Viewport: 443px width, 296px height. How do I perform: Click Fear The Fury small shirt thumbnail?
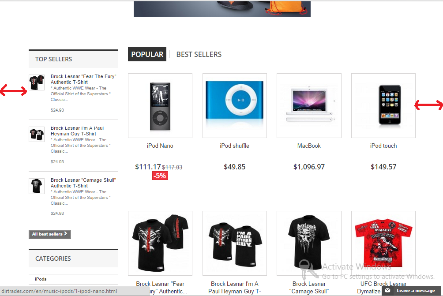(x=37, y=82)
